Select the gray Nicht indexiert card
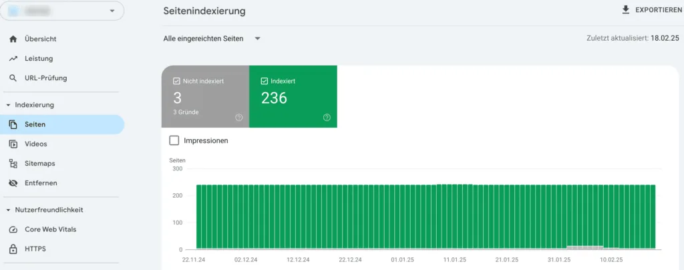The height and width of the screenshot is (270, 684). (206, 96)
